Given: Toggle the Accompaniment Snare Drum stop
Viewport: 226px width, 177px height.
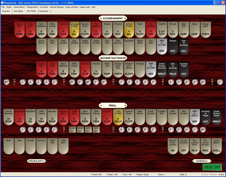Looking at the screenshot, I should click(x=42, y=46).
